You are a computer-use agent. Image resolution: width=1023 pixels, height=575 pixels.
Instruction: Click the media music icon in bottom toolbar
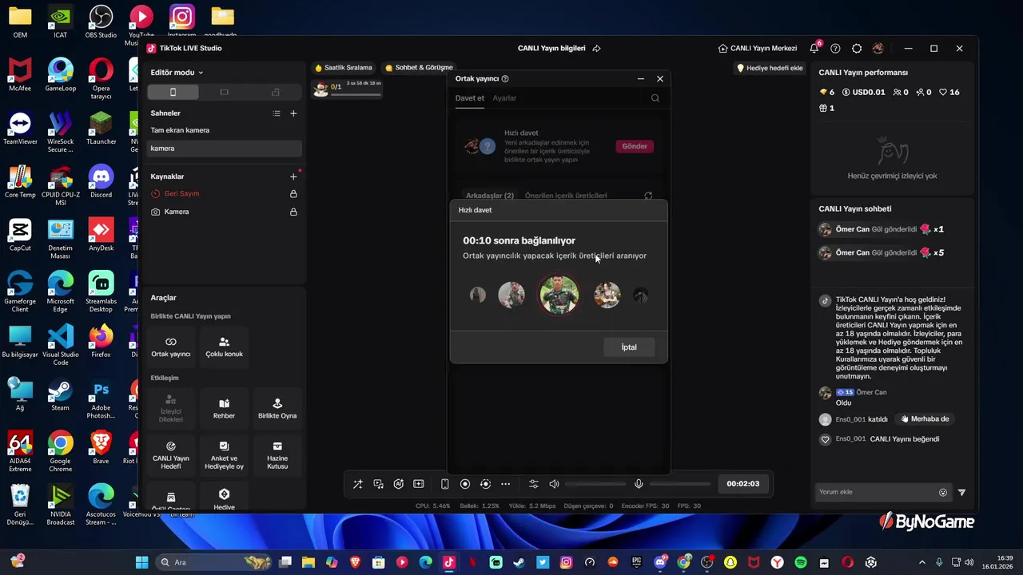click(378, 484)
